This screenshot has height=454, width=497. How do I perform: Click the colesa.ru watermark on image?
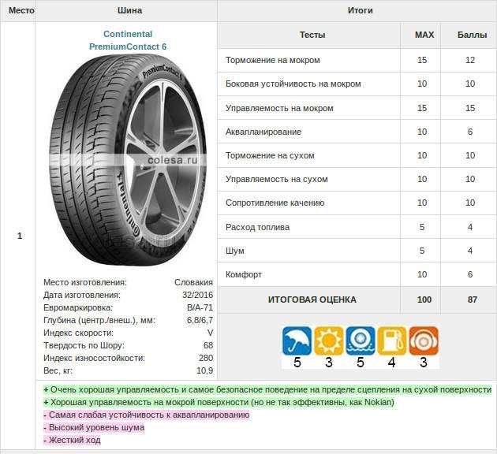[x=173, y=160]
